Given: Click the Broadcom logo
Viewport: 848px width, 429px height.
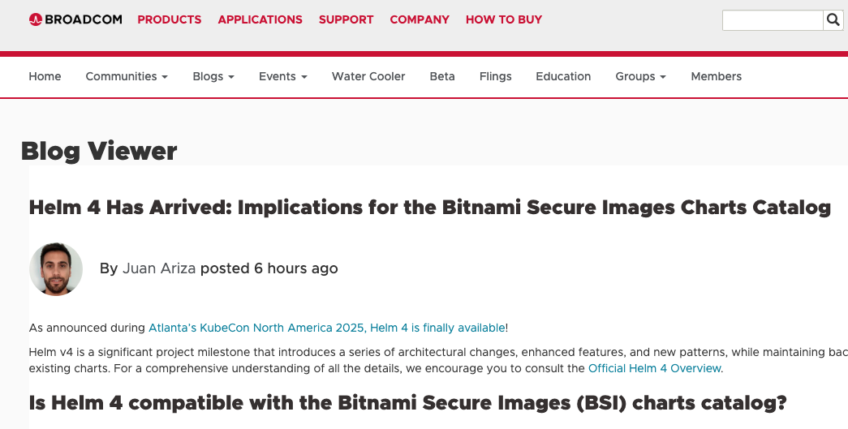Looking at the screenshot, I should [x=75, y=19].
